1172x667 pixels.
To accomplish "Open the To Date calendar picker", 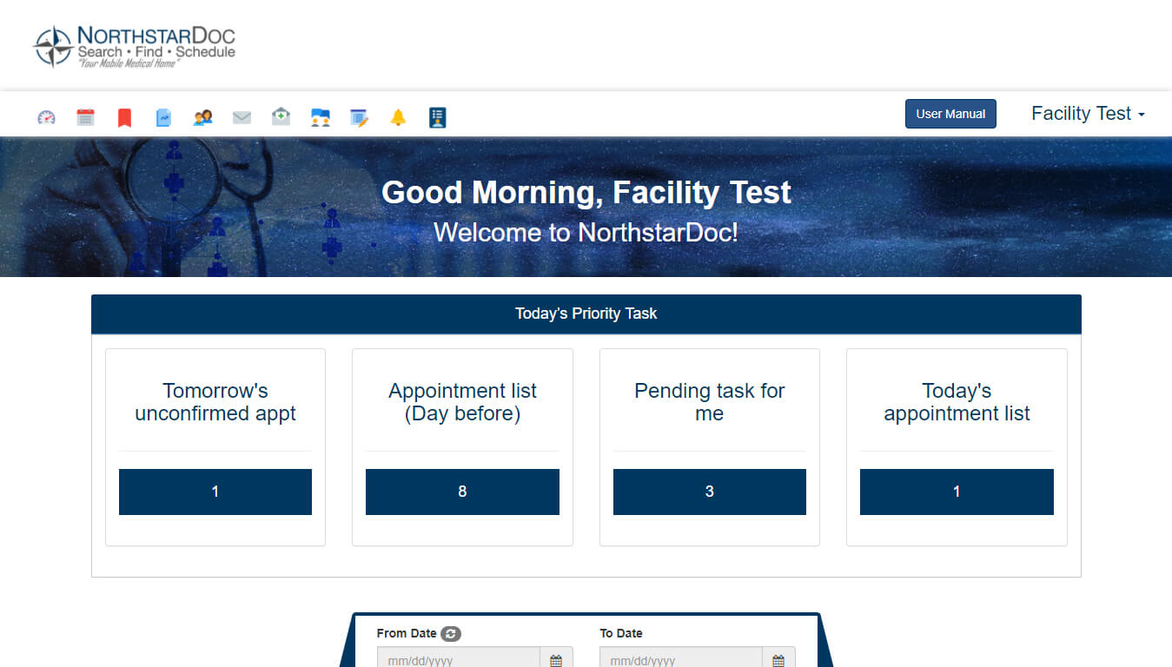I will click(778, 659).
